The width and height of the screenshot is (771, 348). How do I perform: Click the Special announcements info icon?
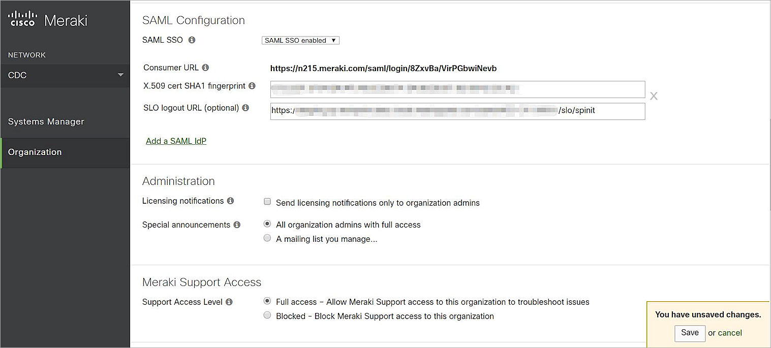click(237, 224)
